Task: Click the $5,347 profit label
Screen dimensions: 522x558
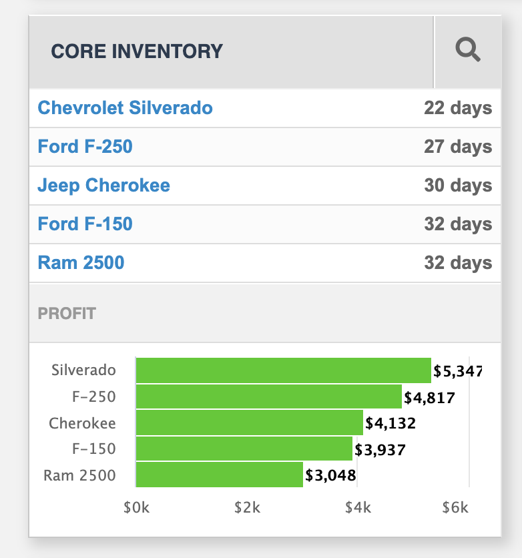Action: coord(457,371)
